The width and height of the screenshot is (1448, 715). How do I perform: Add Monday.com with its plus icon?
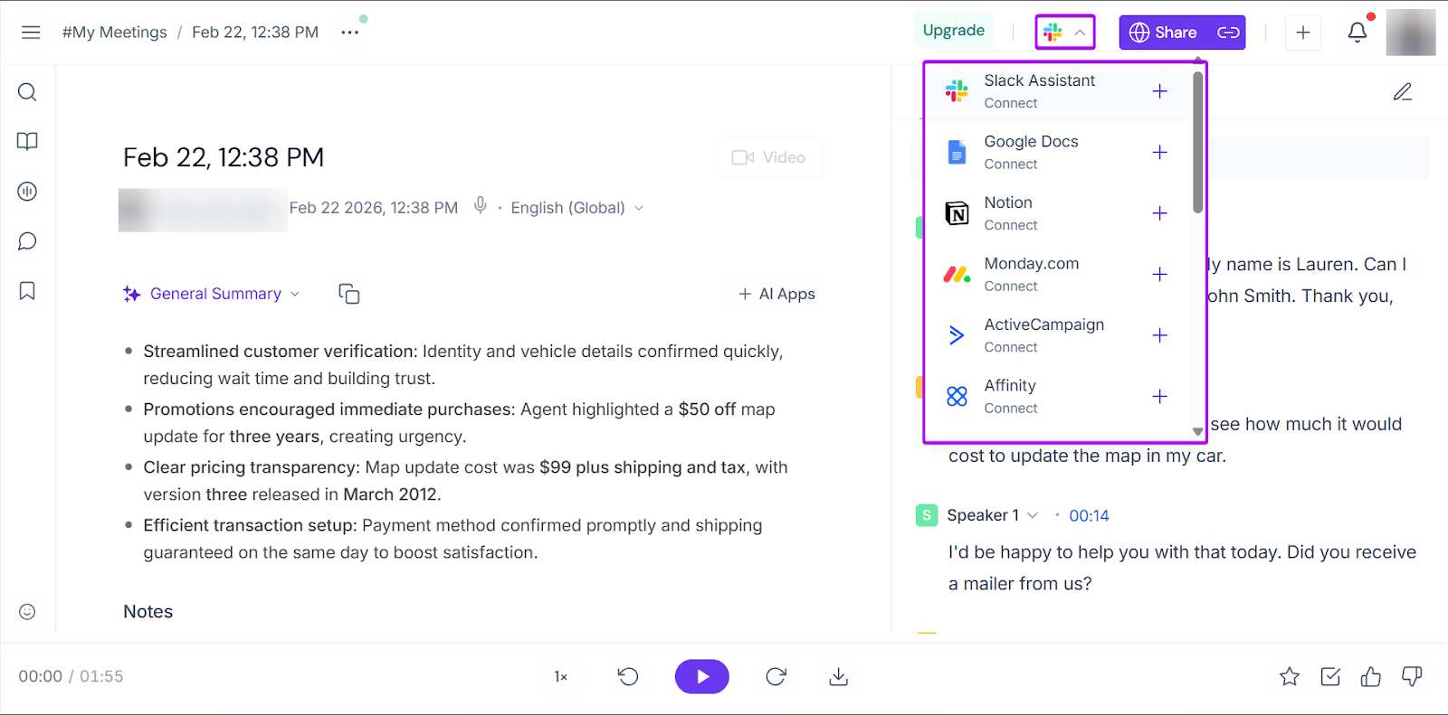tap(1159, 274)
